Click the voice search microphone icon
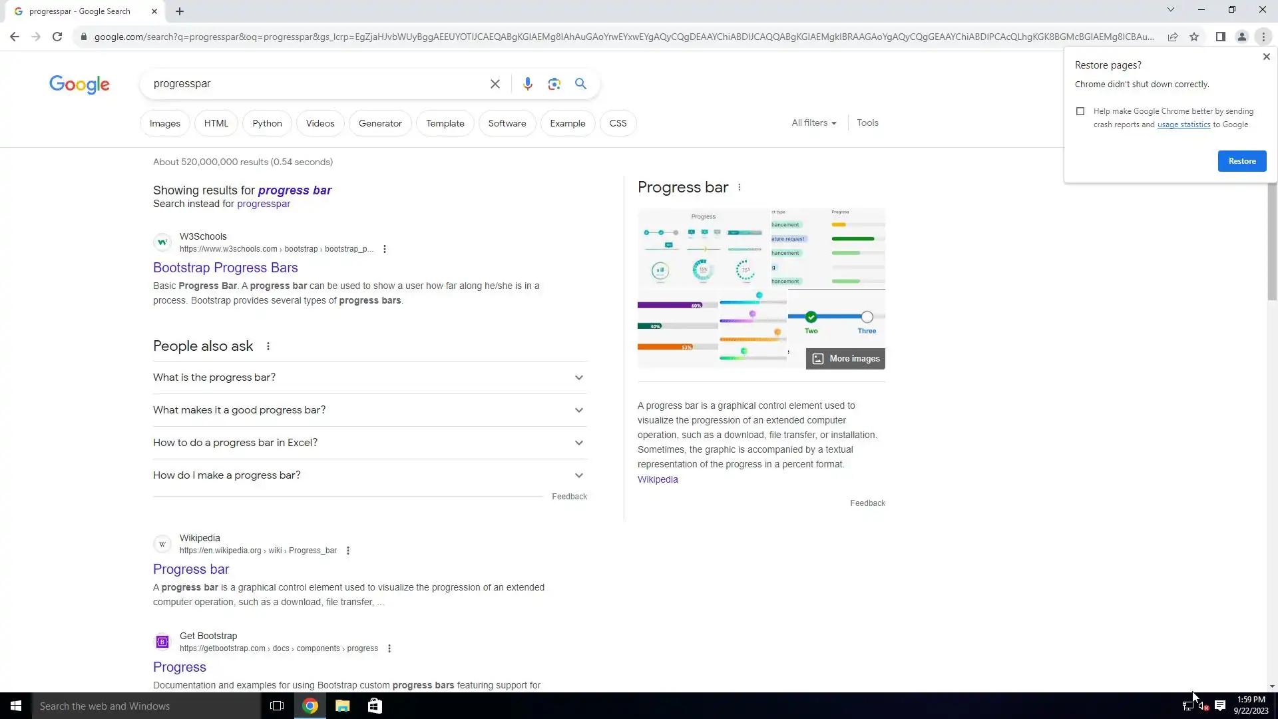The height and width of the screenshot is (719, 1278). [x=527, y=84]
